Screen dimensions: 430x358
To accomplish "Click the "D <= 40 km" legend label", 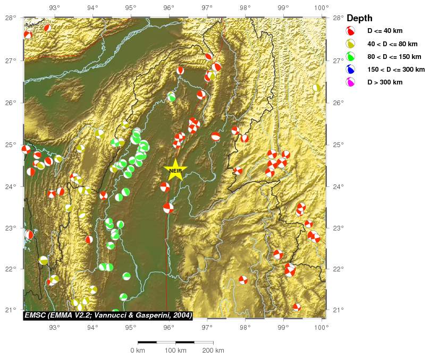I will click(384, 31).
